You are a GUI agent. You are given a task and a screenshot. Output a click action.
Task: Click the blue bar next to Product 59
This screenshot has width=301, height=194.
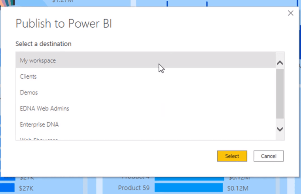tap(189, 188)
